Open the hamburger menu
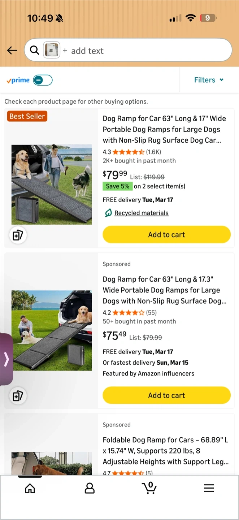The image size is (239, 520). [209, 488]
